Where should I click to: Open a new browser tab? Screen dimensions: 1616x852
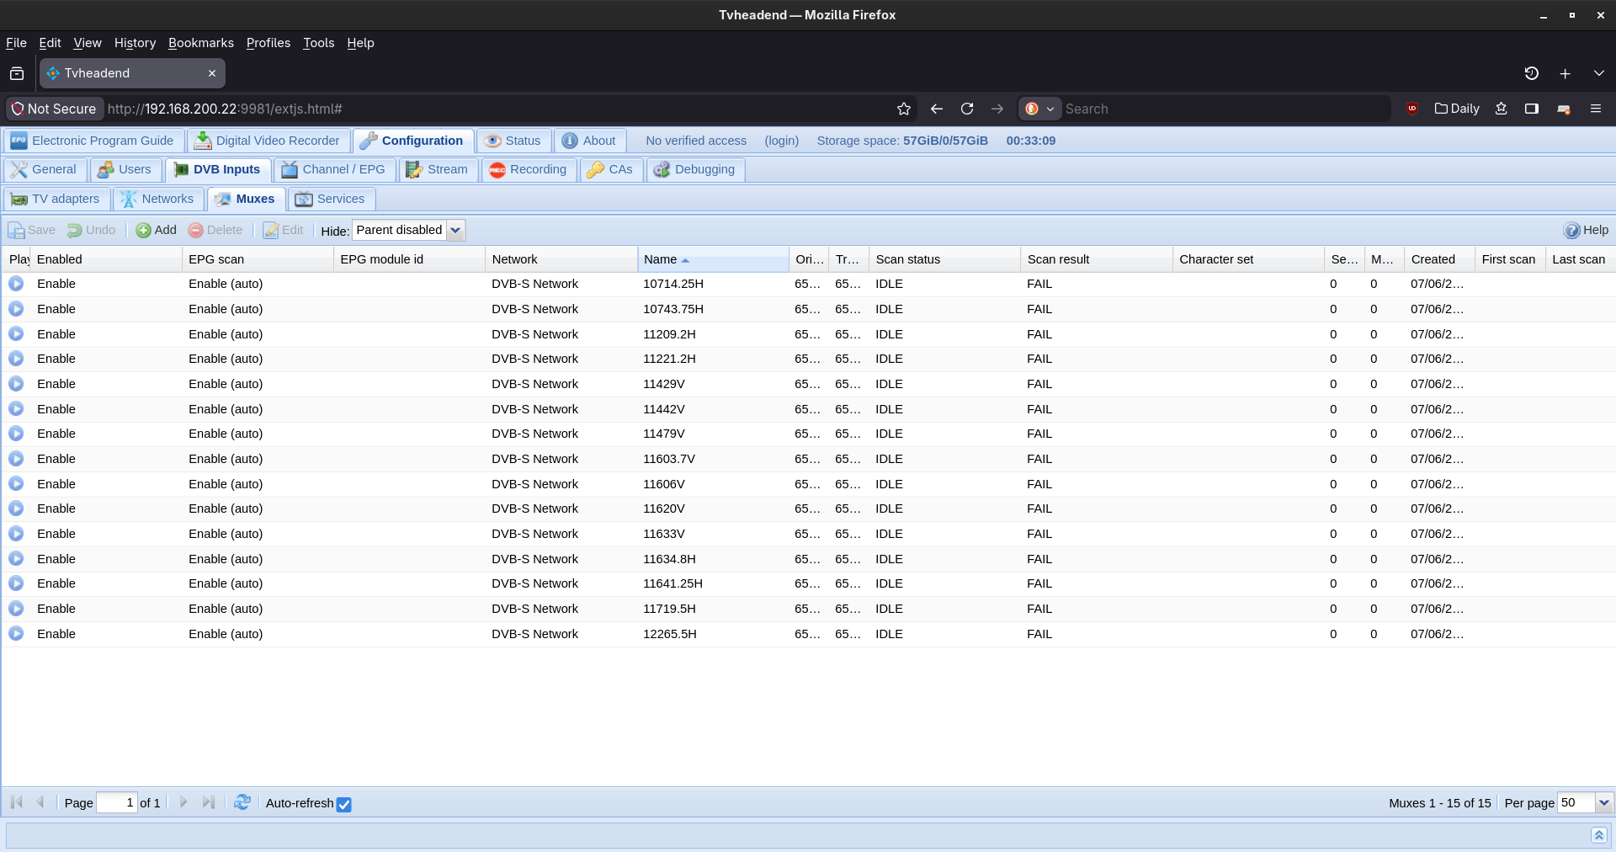pos(1565,73)
